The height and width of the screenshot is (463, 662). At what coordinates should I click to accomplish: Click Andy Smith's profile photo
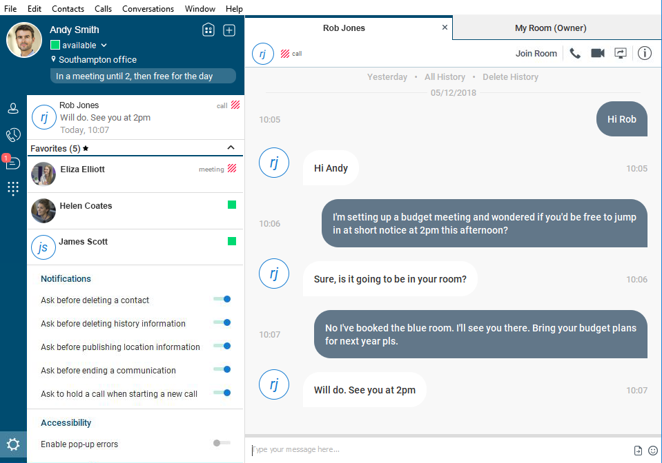[24, 40]
